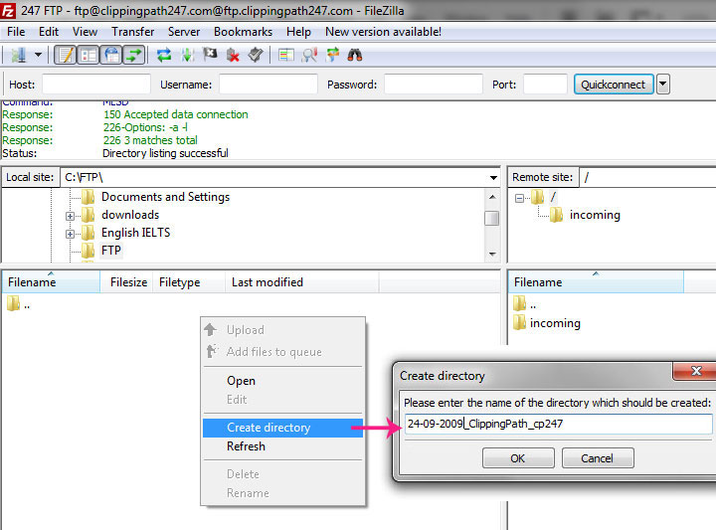Sort local list by Filesize column
This screenshot has width=716, height=530.
click(128, 282)
